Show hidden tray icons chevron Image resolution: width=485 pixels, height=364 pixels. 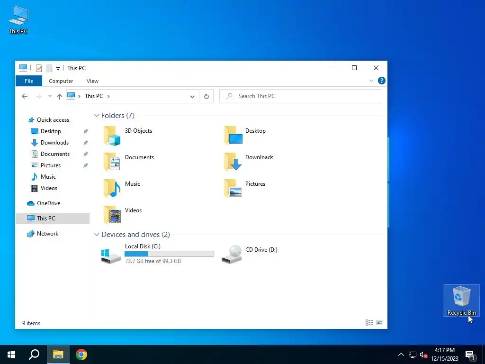tap(401, 355)
